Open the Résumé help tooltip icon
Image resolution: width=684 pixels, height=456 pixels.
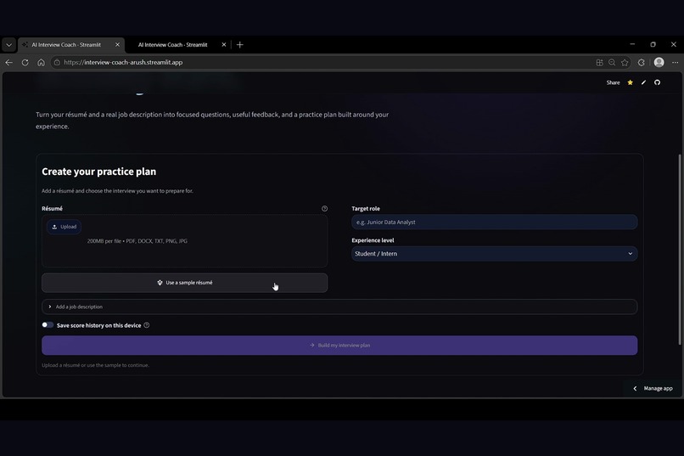point(324,209)
